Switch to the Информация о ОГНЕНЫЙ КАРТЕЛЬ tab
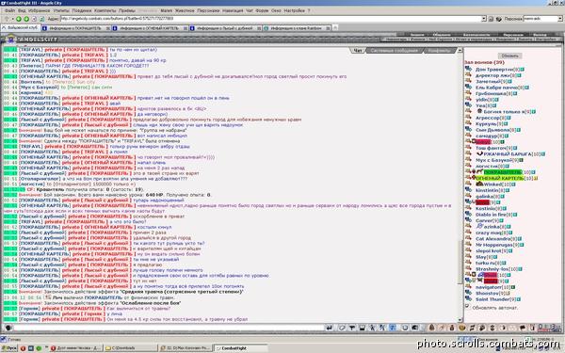Screen dimensions: 565x353 pyautogui.click(x=149, y=28)
